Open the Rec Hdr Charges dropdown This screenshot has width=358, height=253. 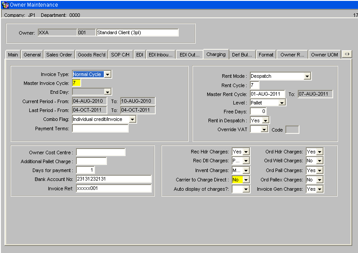click(x=246, y=152)
